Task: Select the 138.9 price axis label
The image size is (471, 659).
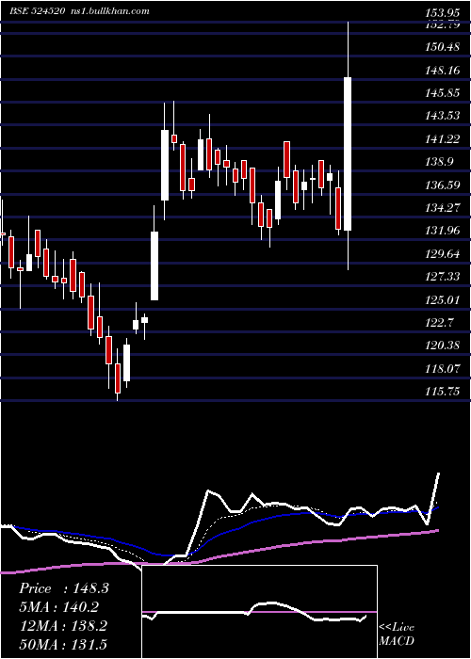Action: pyautogui.click(x=440, y=162)
